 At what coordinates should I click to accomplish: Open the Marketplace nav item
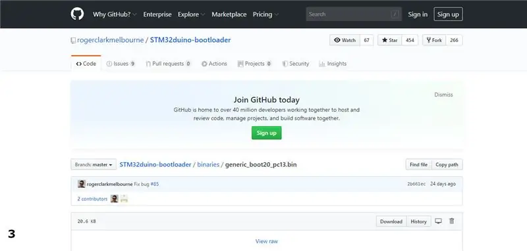229,14
